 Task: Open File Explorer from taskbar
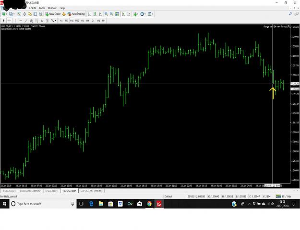[101, 204]
